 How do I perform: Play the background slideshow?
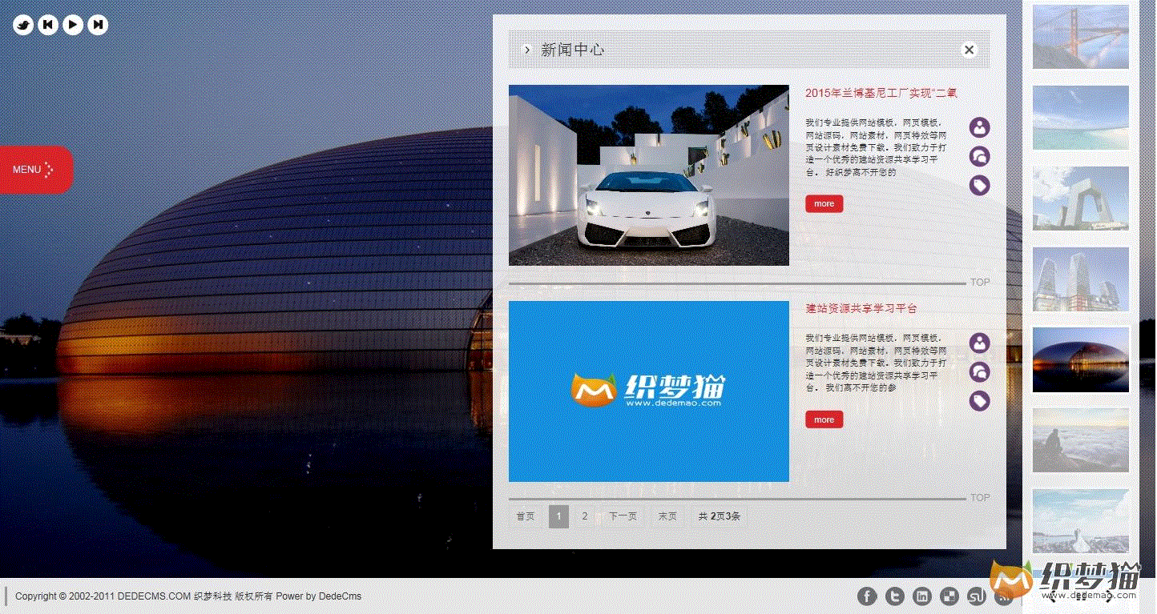click(73, 25)
